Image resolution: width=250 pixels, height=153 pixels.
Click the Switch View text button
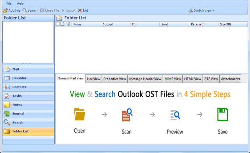point(202,11)
